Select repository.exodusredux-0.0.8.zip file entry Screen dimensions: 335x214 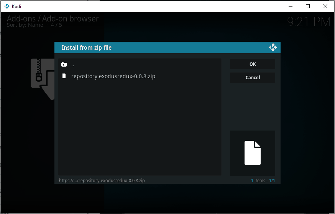pyautogui.click(x=140, y=76)
